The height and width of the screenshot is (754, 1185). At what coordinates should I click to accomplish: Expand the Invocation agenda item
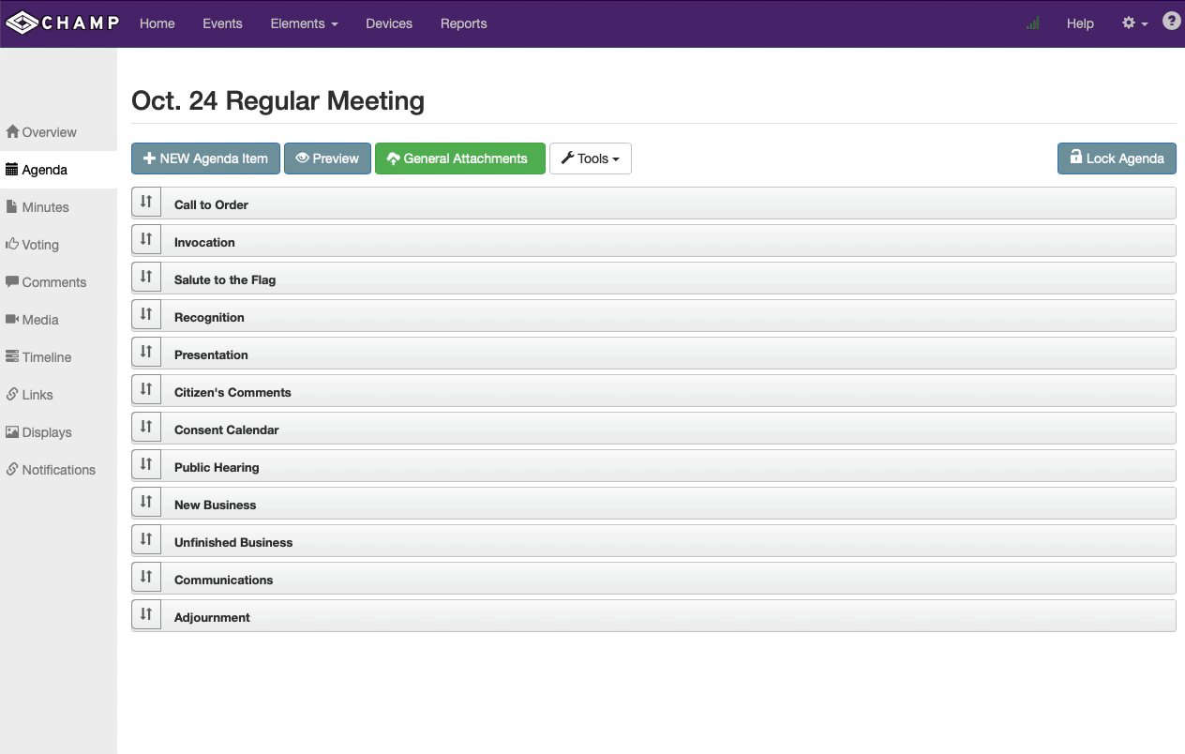click(x=653, y=241)
